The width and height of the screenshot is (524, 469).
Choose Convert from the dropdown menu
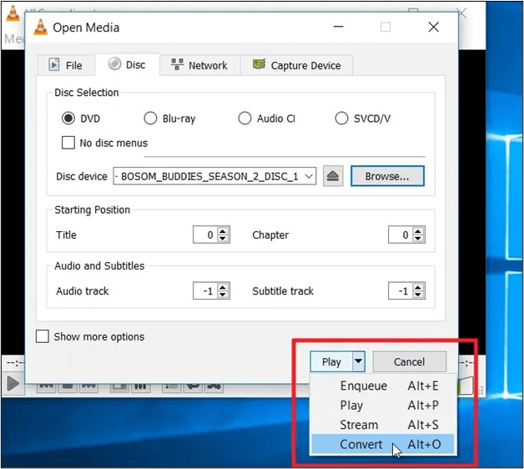click(x=361, y=445)
